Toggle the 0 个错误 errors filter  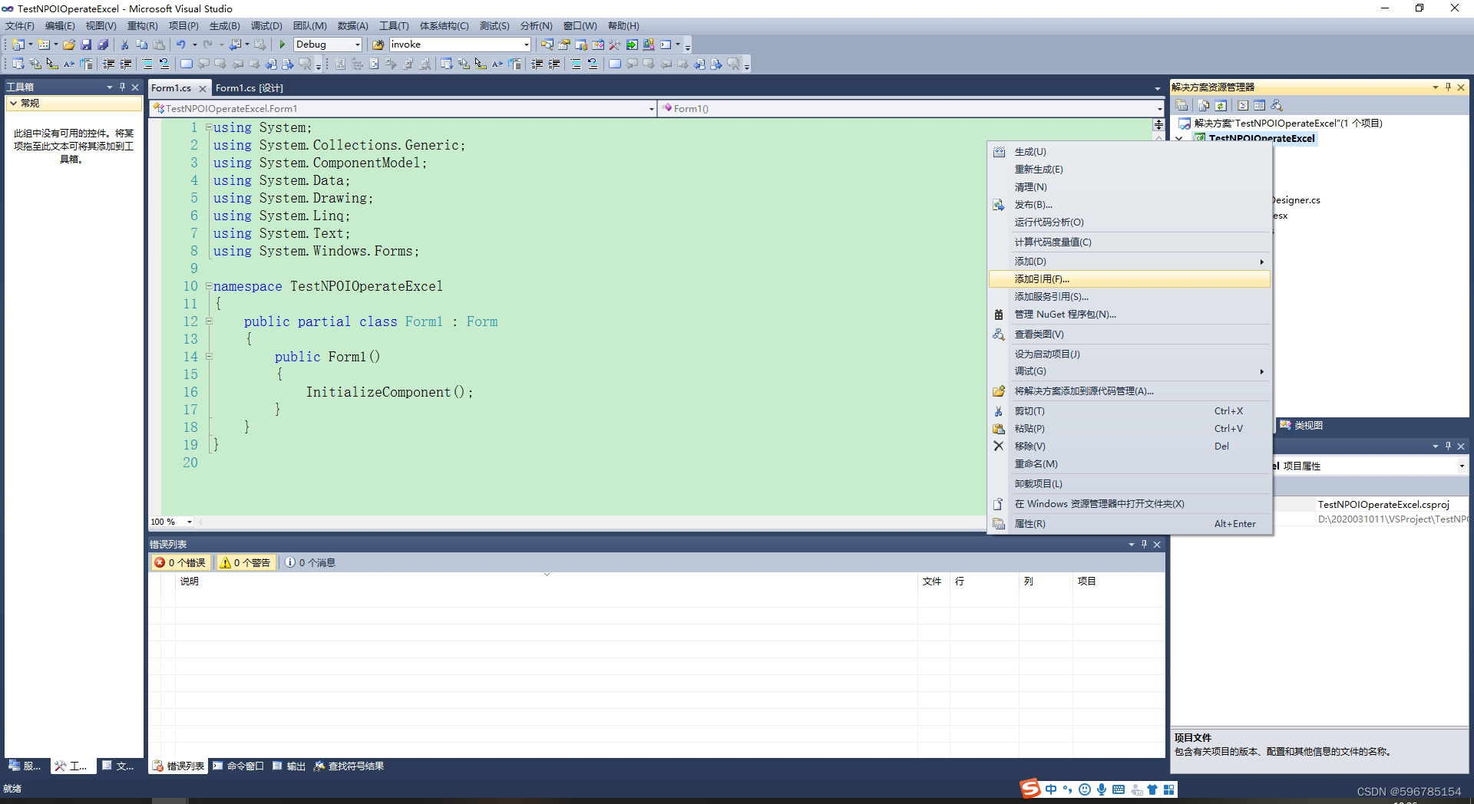180,562
